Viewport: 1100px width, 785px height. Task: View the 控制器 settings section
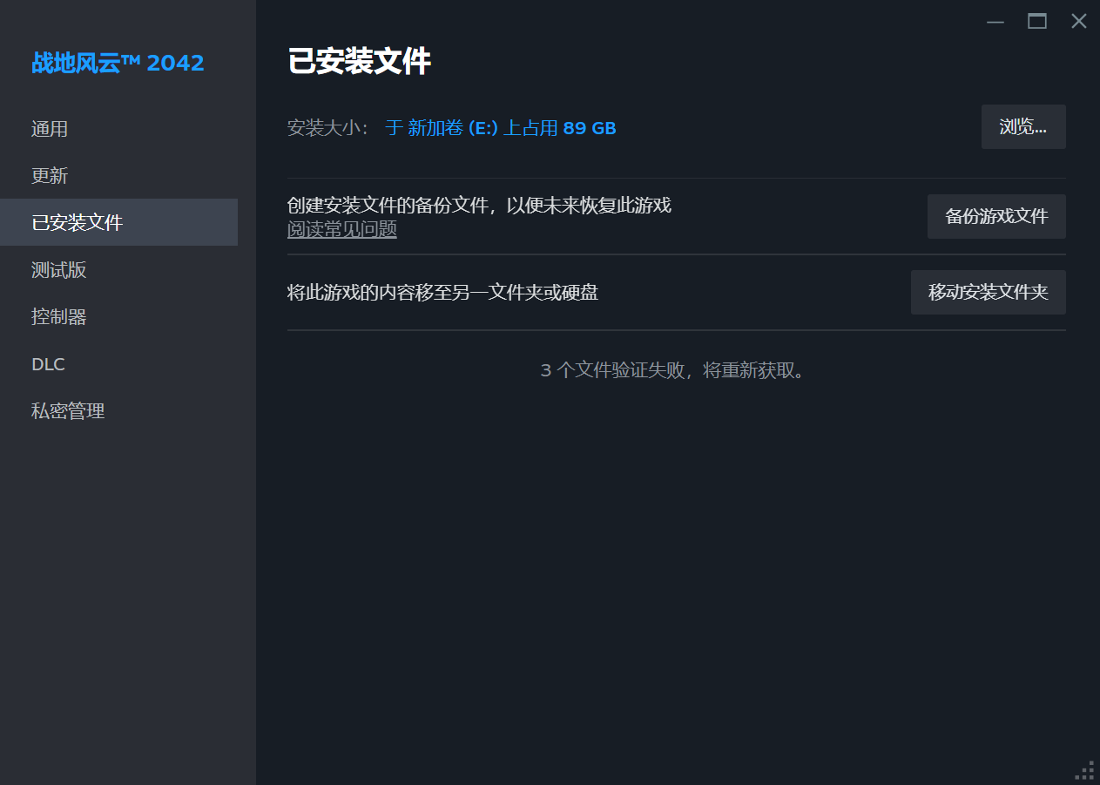click(x=58, y=316)
